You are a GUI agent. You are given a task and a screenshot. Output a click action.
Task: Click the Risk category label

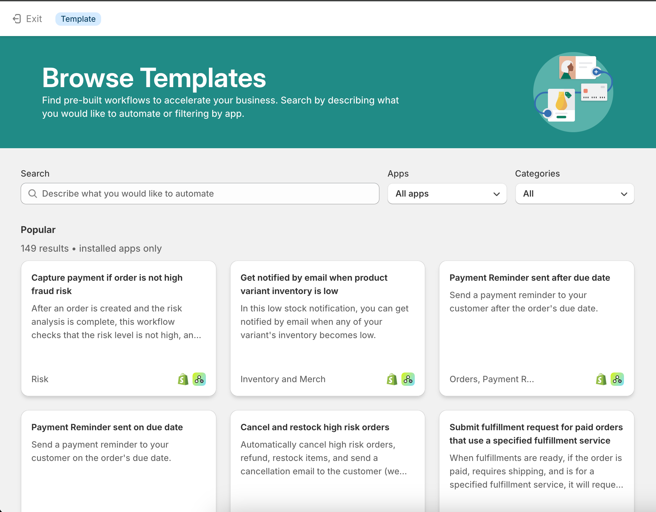[40, 379]
